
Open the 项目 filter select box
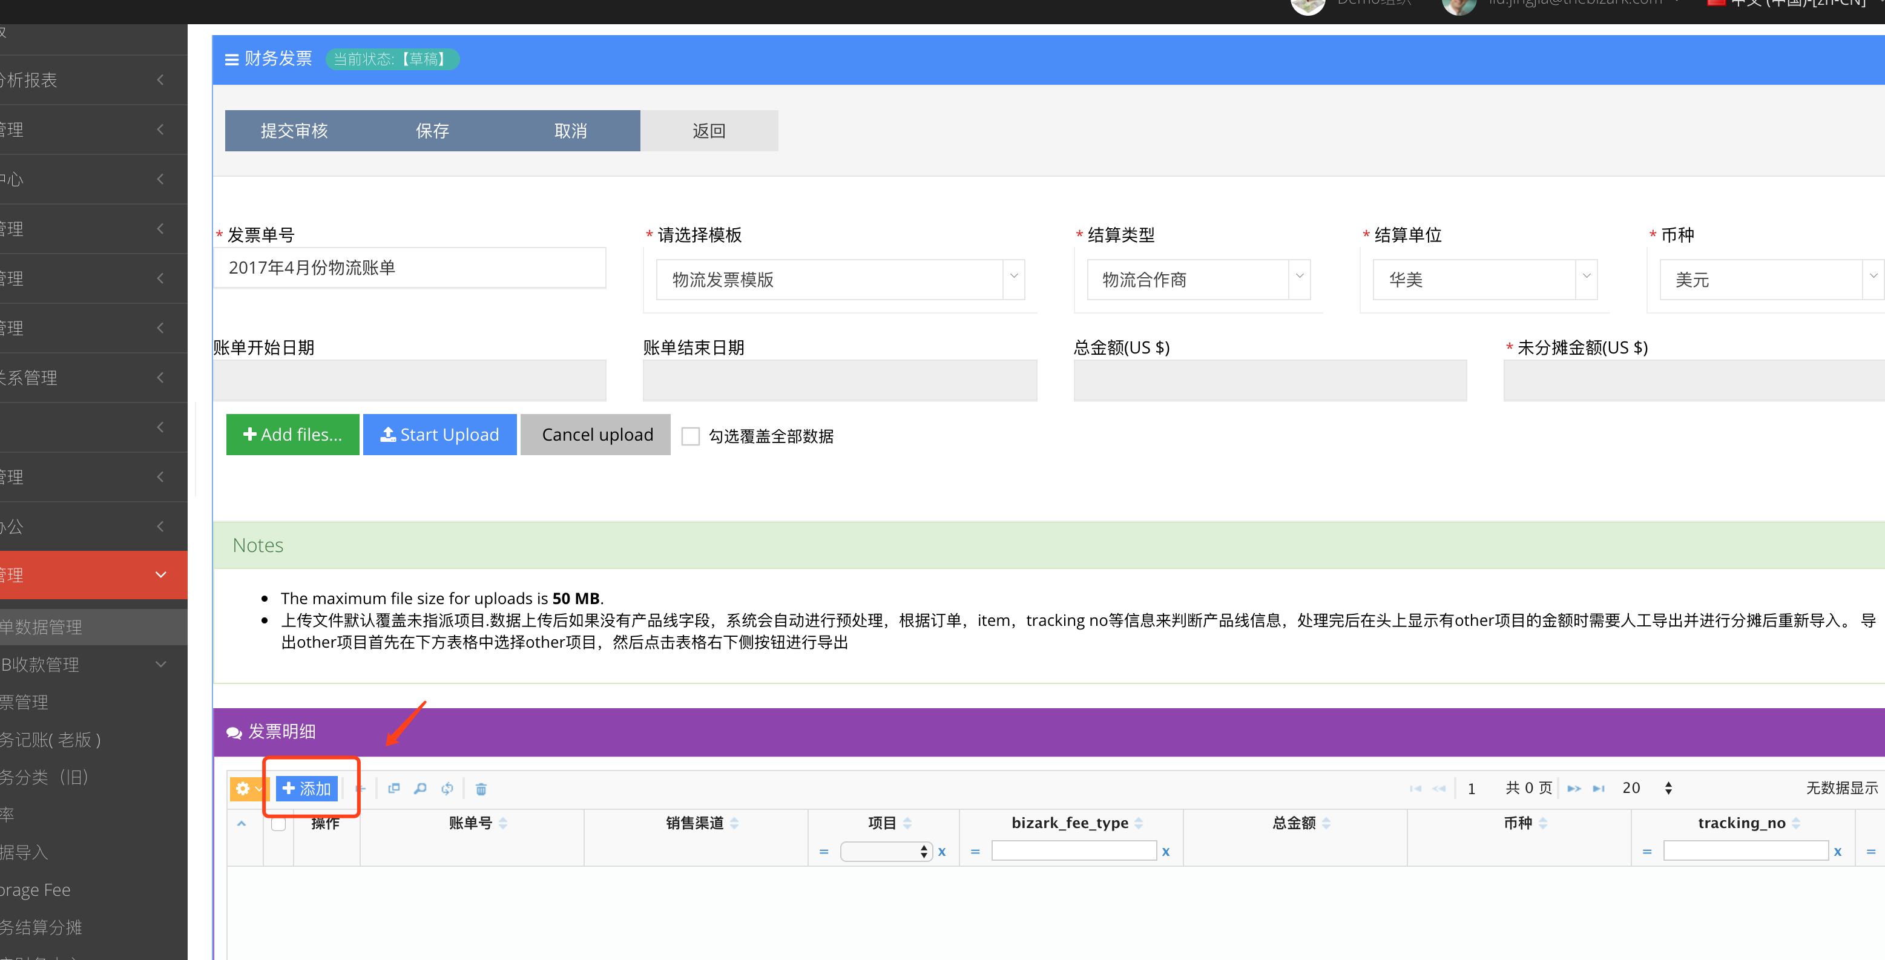[x=886, y=851]
